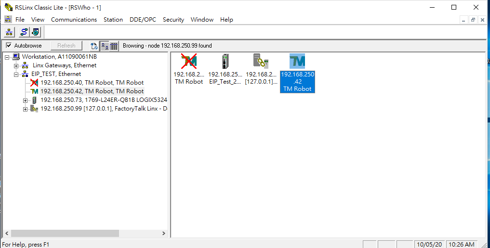Click the Refresh button
This screenshot has height=248, width=490.
(66, 46)
